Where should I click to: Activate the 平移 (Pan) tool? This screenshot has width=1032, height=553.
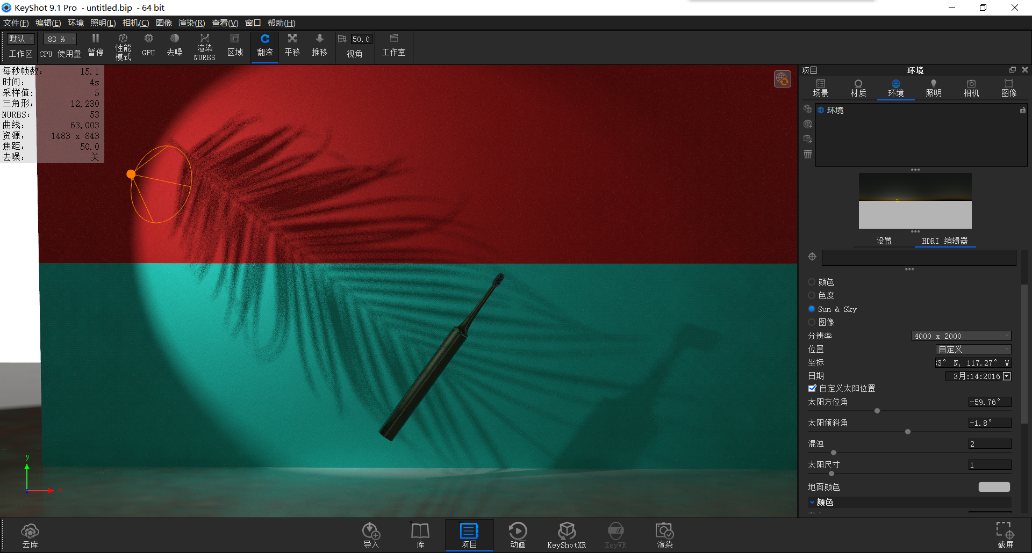click(292, 46)
